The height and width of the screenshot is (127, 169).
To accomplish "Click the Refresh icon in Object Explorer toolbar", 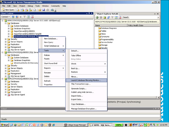I will (x=28, y=17).
